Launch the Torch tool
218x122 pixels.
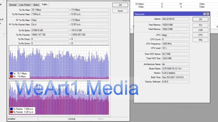point(120,11)
